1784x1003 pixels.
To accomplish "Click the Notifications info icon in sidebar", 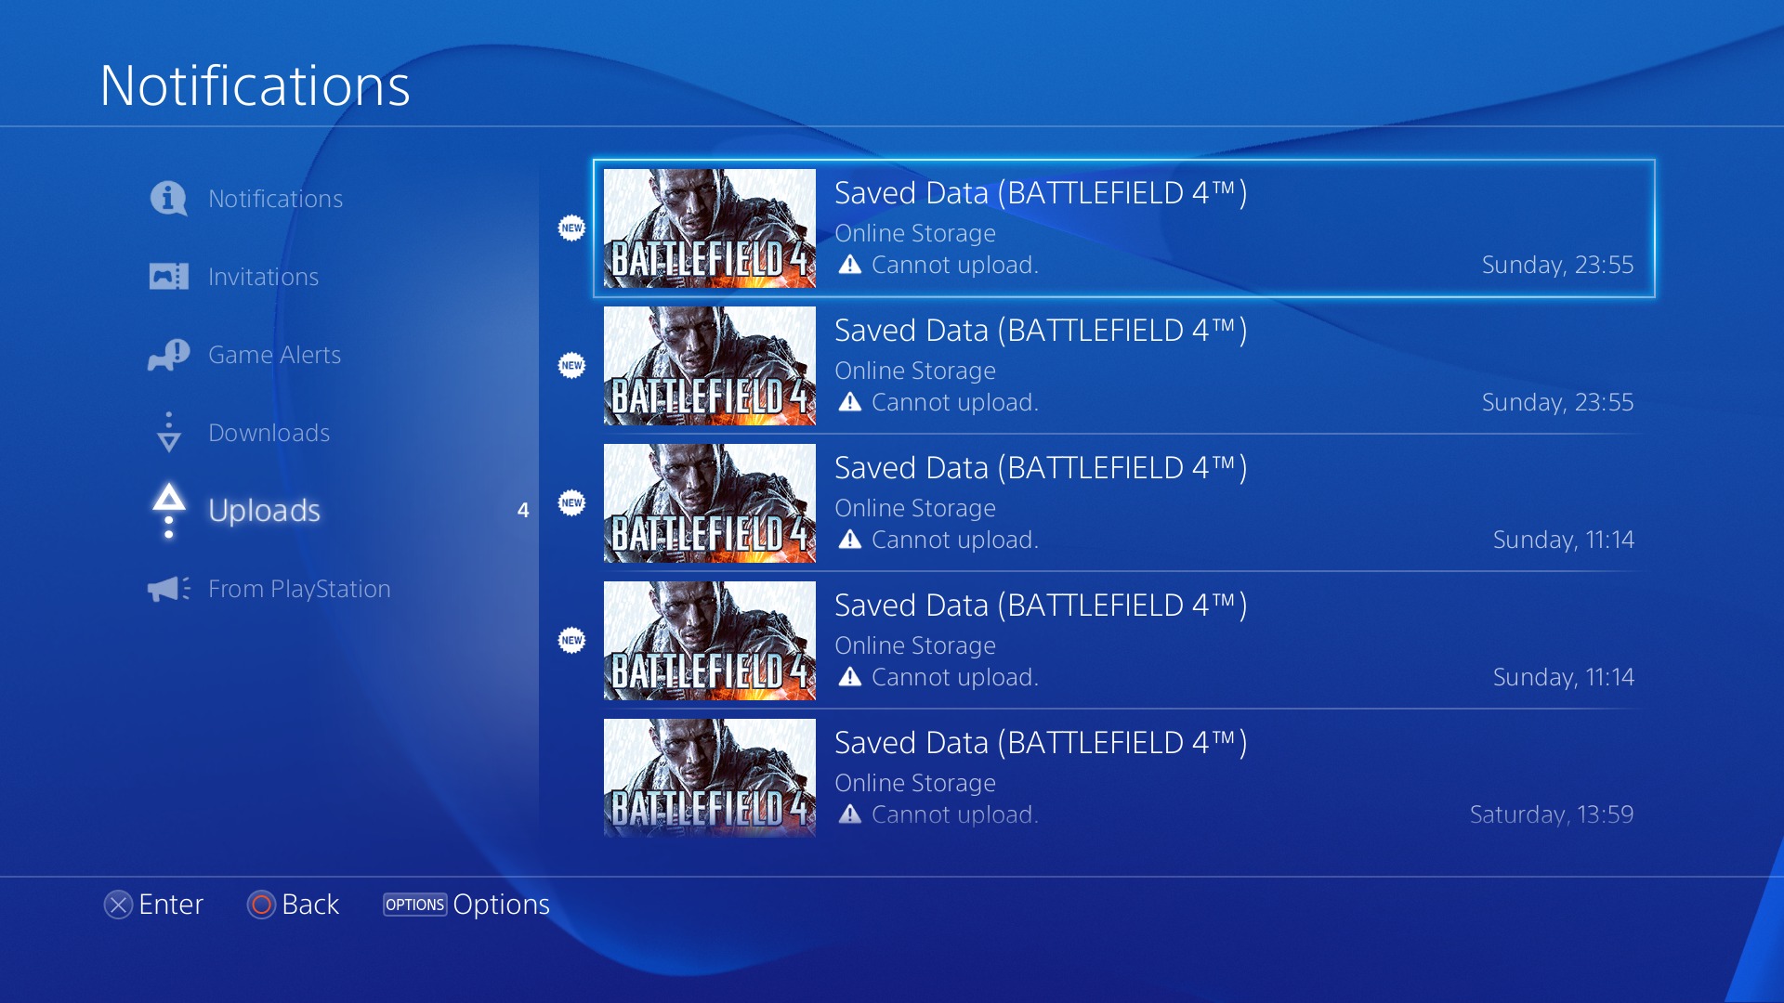I will tap(168, 199).
